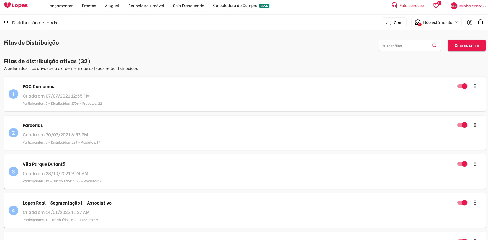The height and width of the screenshot is (240, 488).
Task: Disable the POC Campinas queue toggle
Action: pyautogui.click(x=462, y=86)
